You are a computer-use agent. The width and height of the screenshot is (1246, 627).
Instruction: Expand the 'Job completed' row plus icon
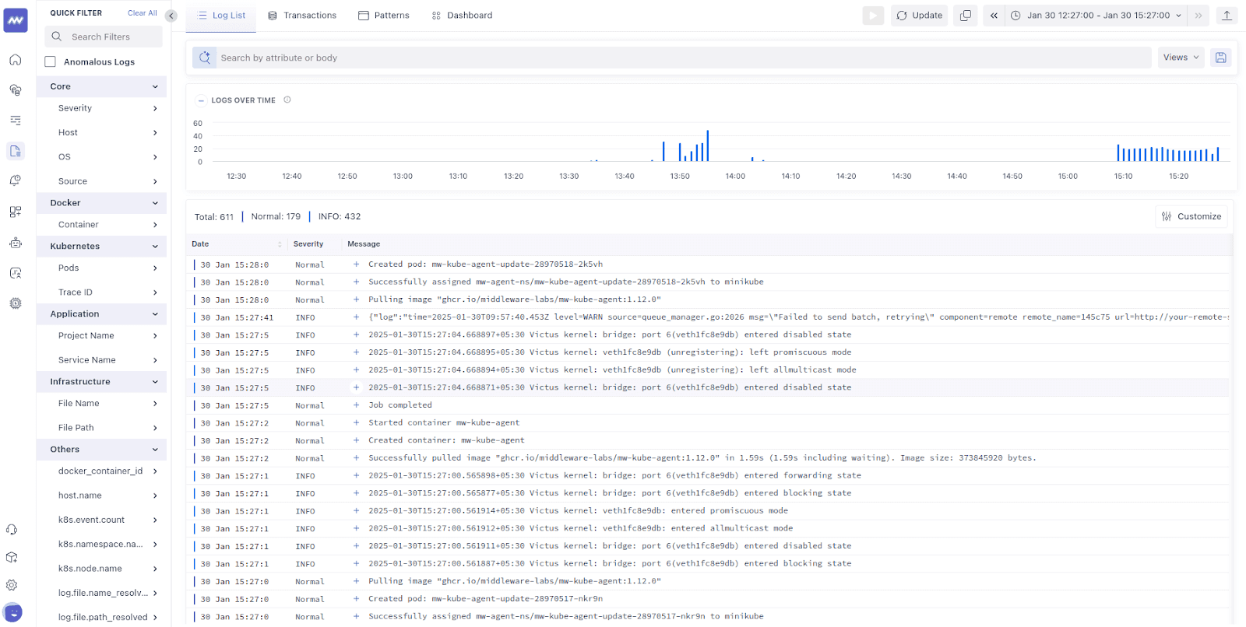click(356, 405)
